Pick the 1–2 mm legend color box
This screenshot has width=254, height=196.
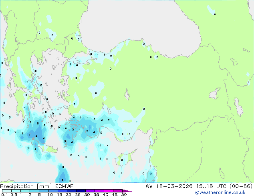[25, 191]
